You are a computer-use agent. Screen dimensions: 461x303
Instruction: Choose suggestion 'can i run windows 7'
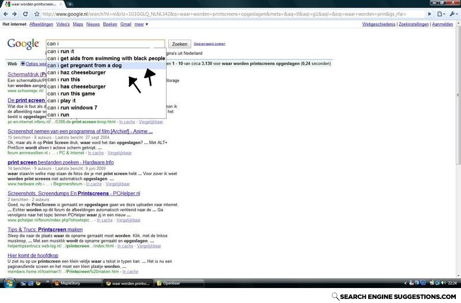click(106, 108)
